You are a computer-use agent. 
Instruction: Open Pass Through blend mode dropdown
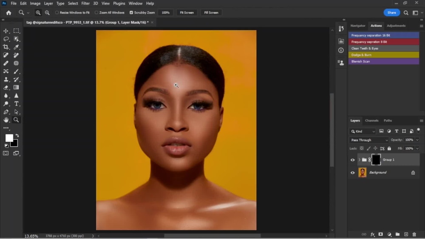[369, 140]
